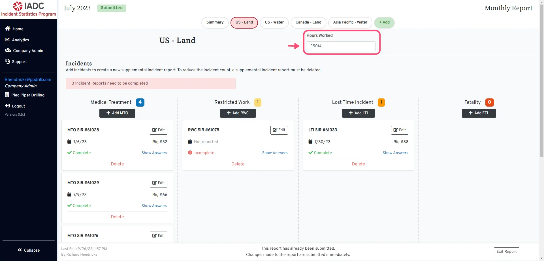Viewport: 544px width, 261px height.
Task: Edit RWC SIR #61078
Action: (x=279, y=130)
